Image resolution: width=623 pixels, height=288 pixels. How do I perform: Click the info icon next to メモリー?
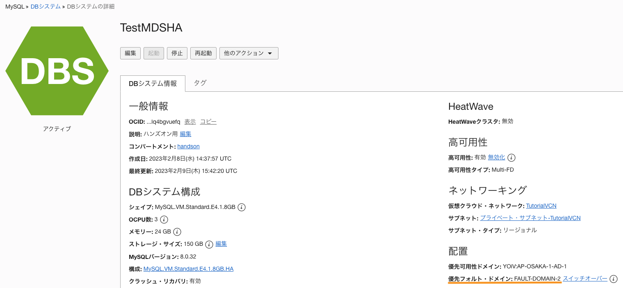point(177,232)
